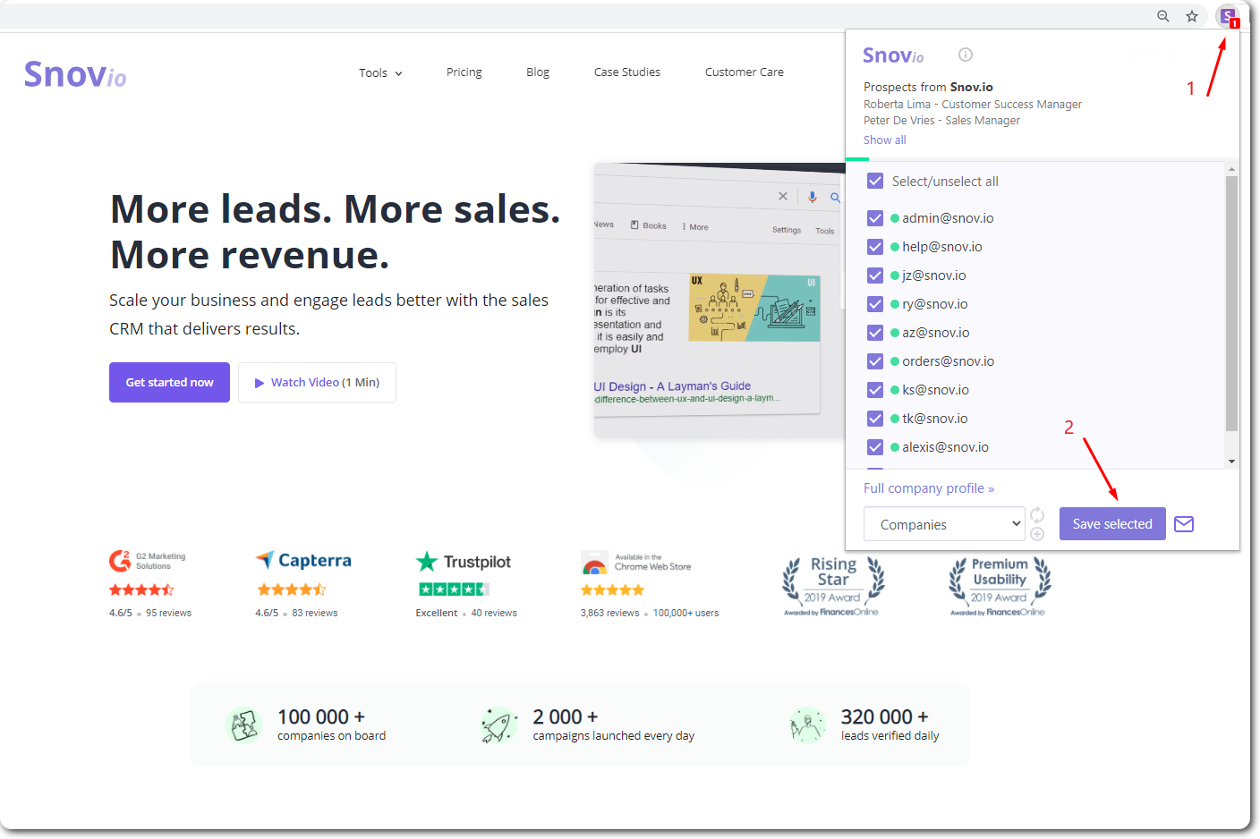Click the Snov.io logo in extension popup
Image resolution: width=1260 pixels, height=839 pixels.
click(x=893, y=55)
